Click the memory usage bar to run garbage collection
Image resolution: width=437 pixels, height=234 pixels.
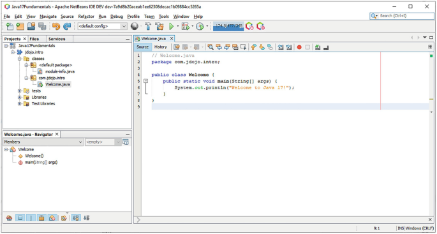click(x=228, y=26)
